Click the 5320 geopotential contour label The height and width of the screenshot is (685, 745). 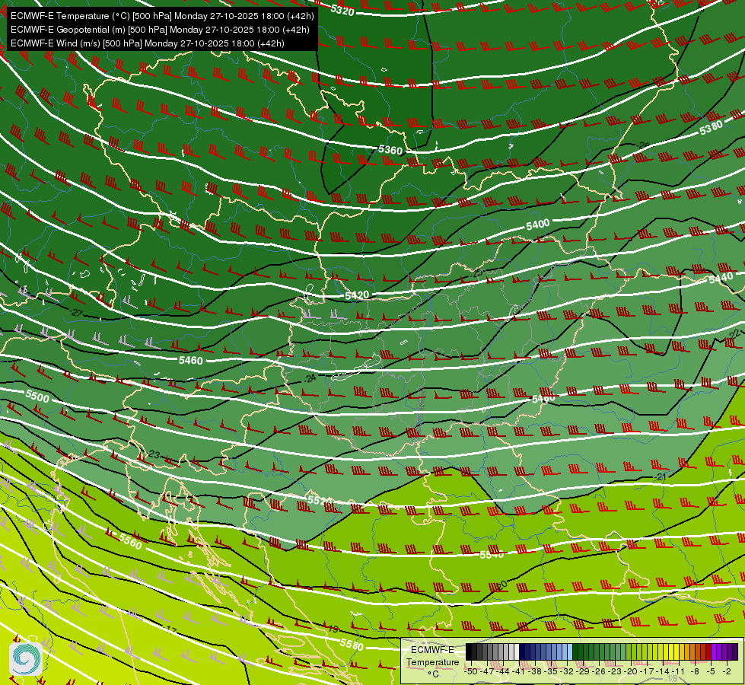point(342,9)
